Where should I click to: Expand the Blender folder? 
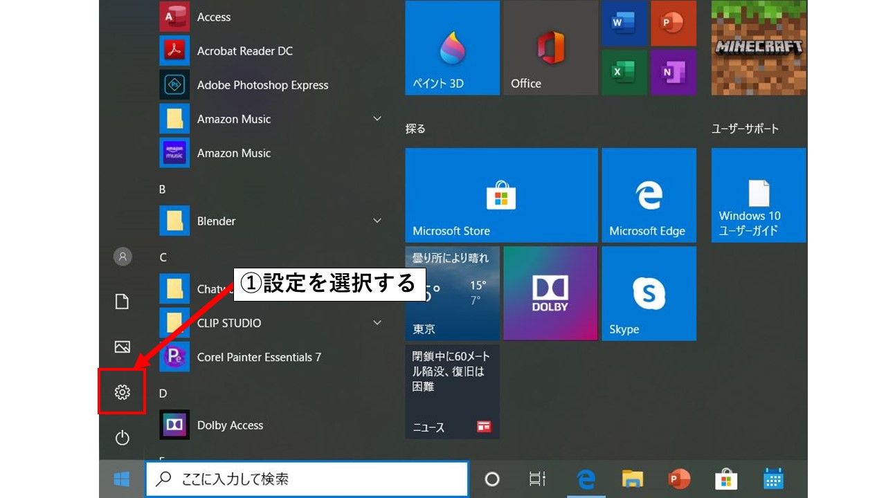[377, 221]
